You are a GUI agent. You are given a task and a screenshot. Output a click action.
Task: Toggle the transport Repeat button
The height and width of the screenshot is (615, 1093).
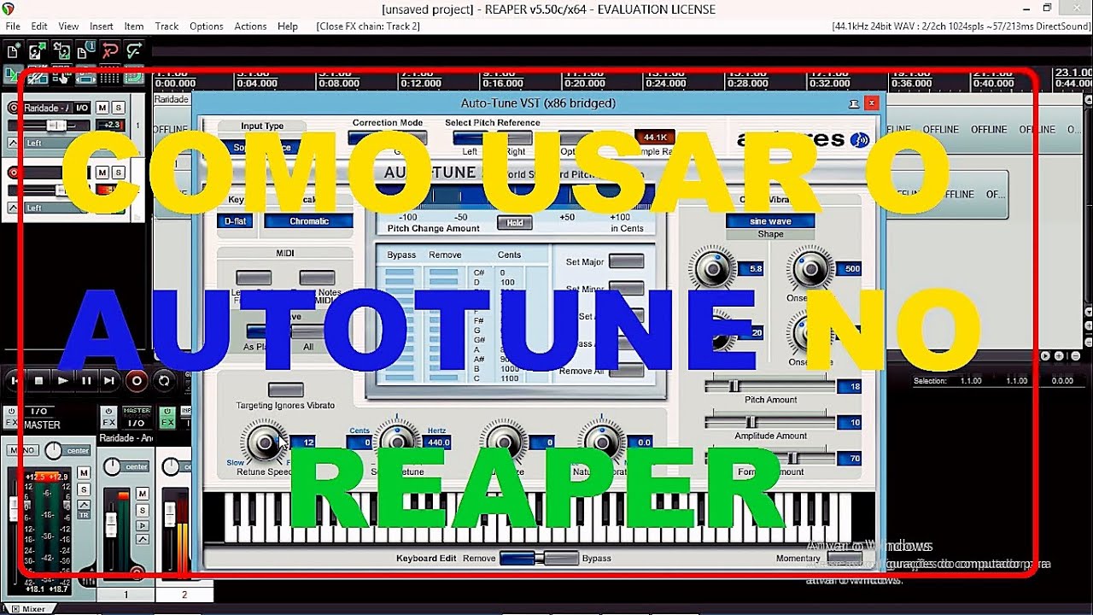(164, 380)
